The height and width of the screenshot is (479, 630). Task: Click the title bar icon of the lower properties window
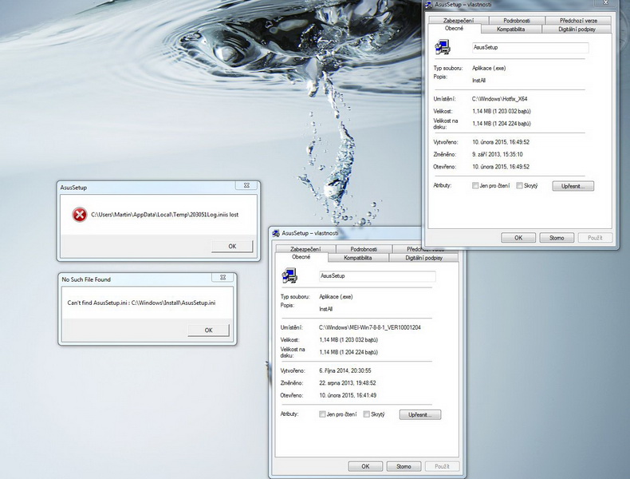tap(276, 233)
